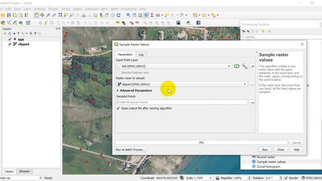Viewport: 322px width, 181px height.
Task: Click the Processing Toolbox search field
Action: tap(281, 37)
